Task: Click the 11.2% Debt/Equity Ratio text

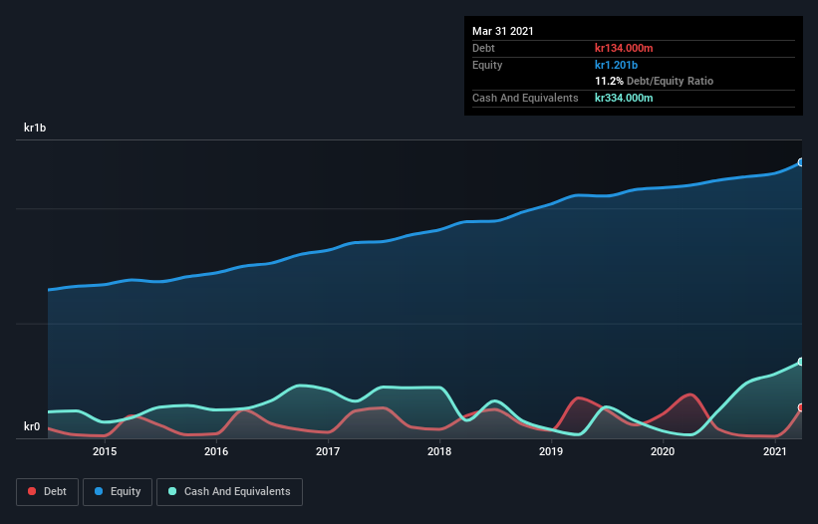Action: coord(655,81)
